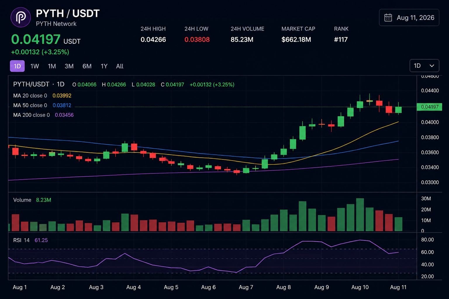
Task: Click the Aug 7 date axis label
Action: point(246,287)
